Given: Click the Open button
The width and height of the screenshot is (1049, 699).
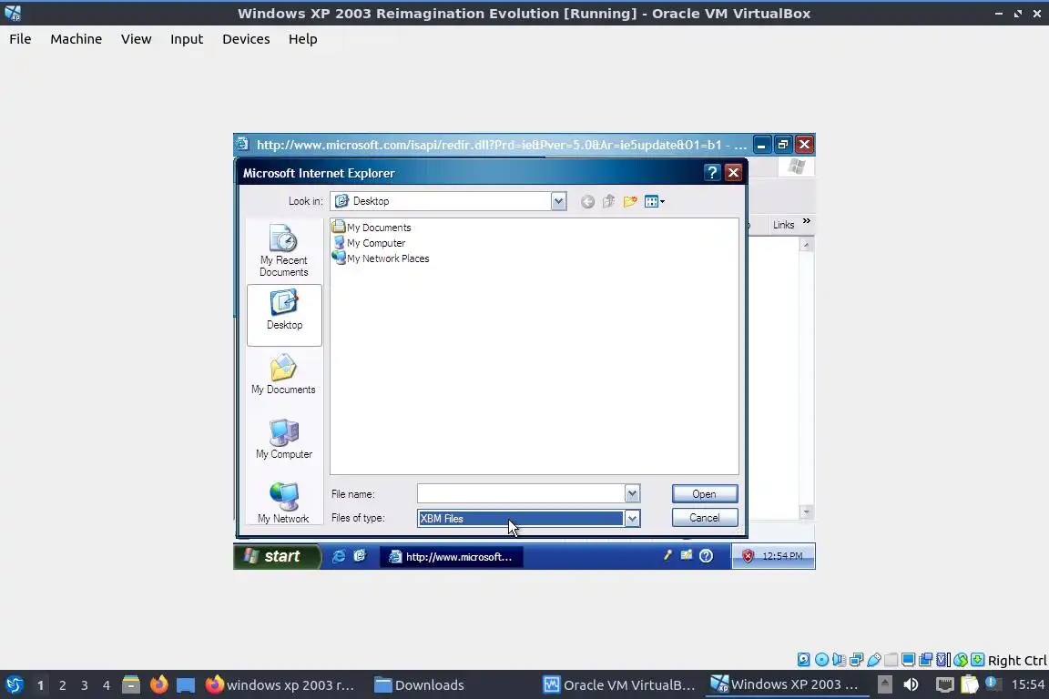Looking at the screenshot, I should pyautogui.click(x=705, y=493).
